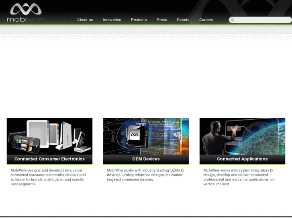The height and width of the screenshot is (219, 292).
Task: Go to the Products page
Action: [139, 20]
